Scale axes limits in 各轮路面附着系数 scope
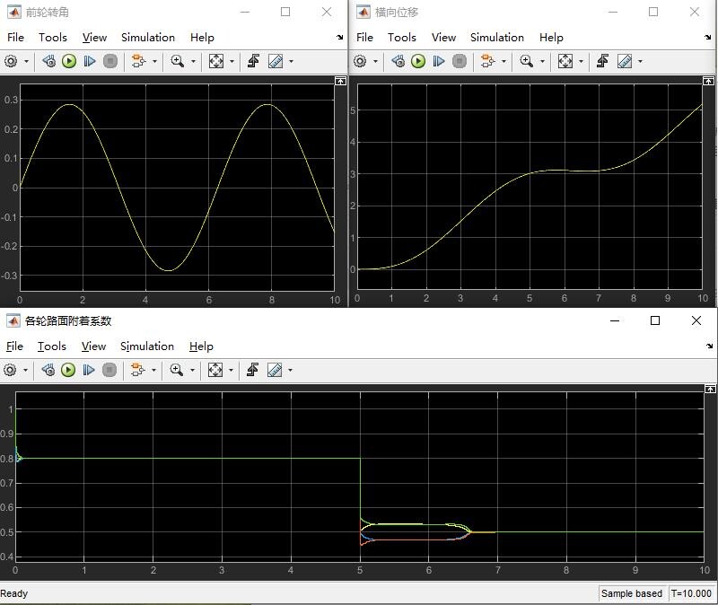 [x=215, y=370]
